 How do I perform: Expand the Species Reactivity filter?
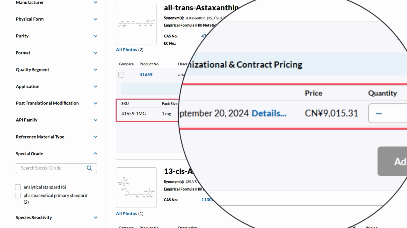coord(96,218)
